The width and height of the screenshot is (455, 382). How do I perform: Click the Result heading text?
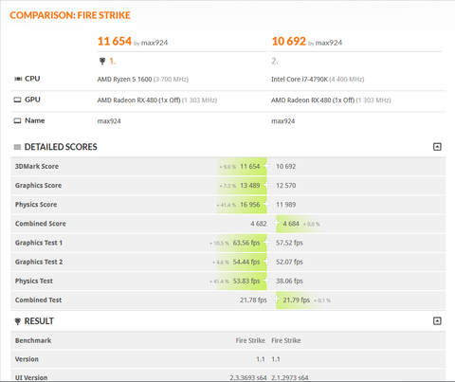pyautogui.click(x=39, y=321)
